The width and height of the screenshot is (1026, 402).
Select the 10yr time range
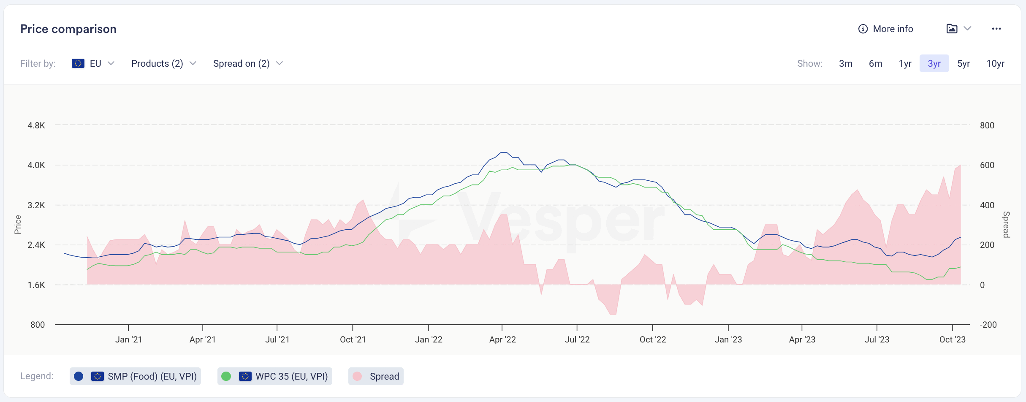coord(995,63)
